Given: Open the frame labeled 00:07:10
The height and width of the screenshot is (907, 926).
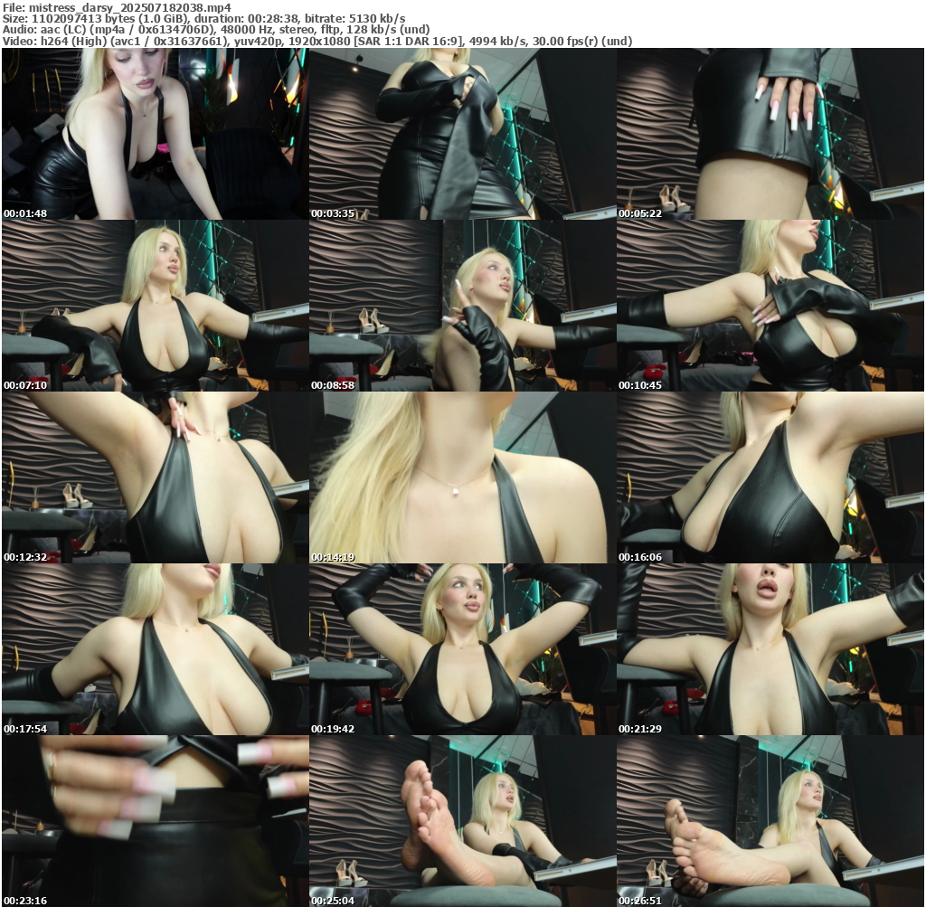Looking at the screenshot, I should 155,306.
